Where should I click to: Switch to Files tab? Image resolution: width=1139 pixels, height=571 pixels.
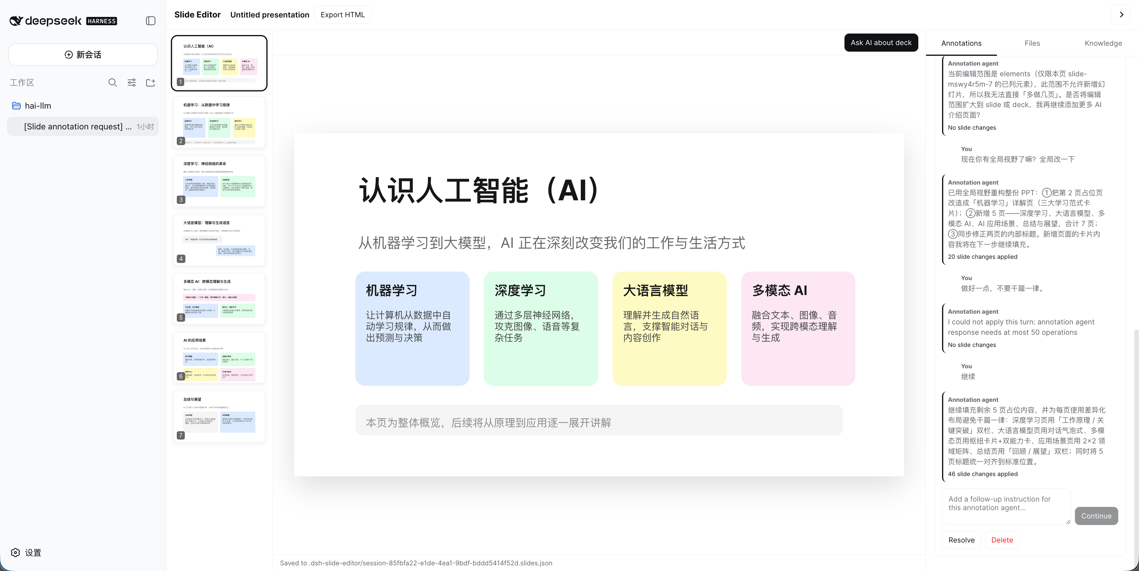click(x=1032, y=43)
